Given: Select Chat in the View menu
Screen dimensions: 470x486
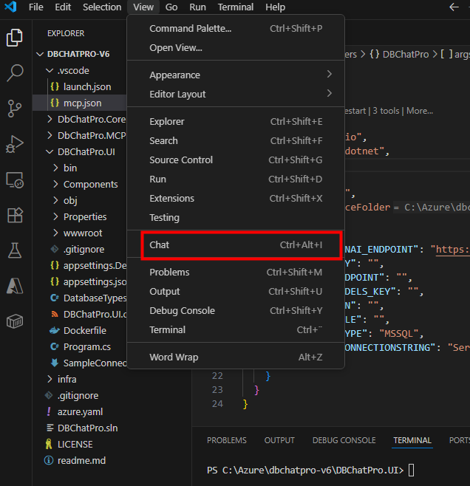Looking at the screenshot, I should tap(236, 245).
